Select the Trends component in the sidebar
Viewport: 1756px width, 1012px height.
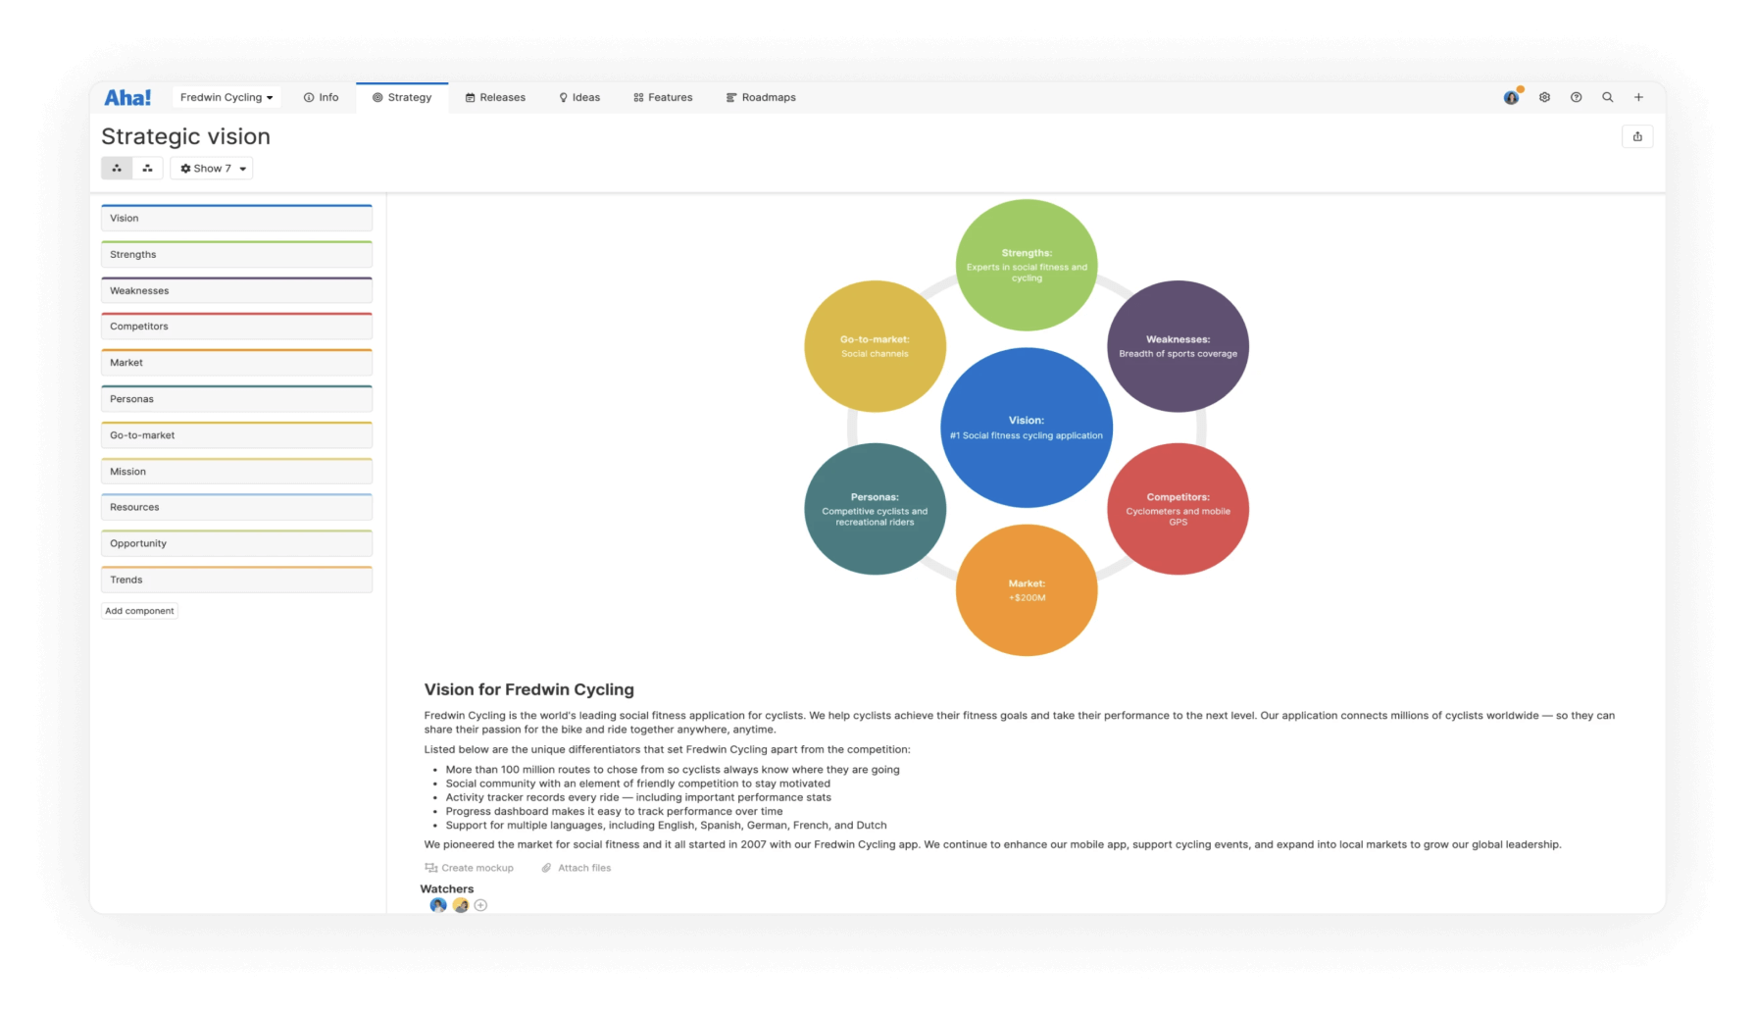pyautogui.click(x=236, y=580)
